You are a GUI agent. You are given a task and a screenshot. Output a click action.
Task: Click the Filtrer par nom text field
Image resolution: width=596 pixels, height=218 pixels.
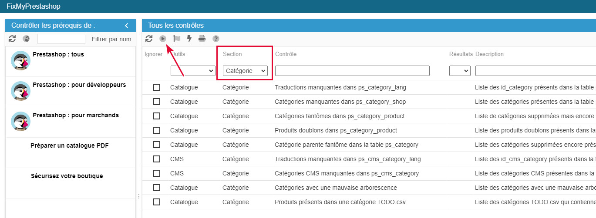coord(61,39)
